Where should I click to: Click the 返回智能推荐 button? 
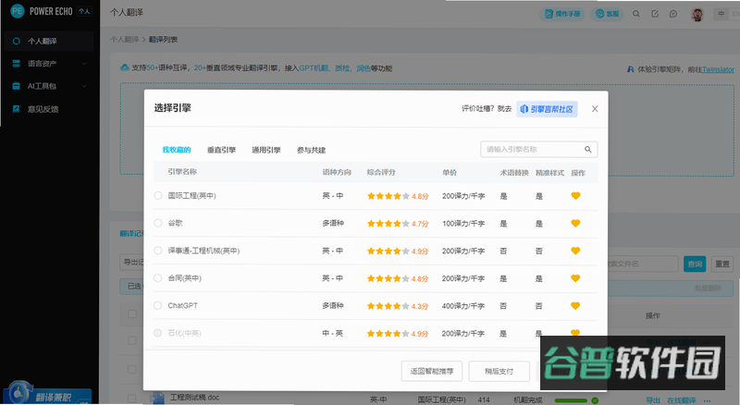[432, 371]
